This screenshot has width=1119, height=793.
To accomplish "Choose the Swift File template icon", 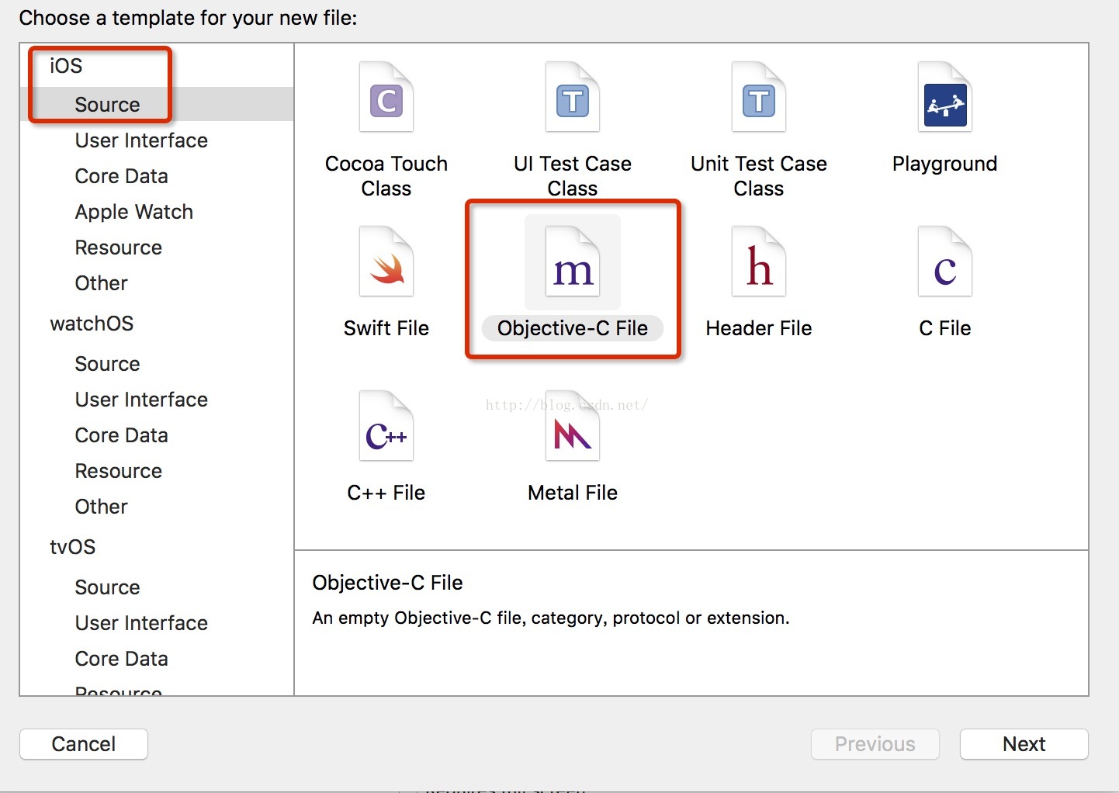I will (386, 262).
